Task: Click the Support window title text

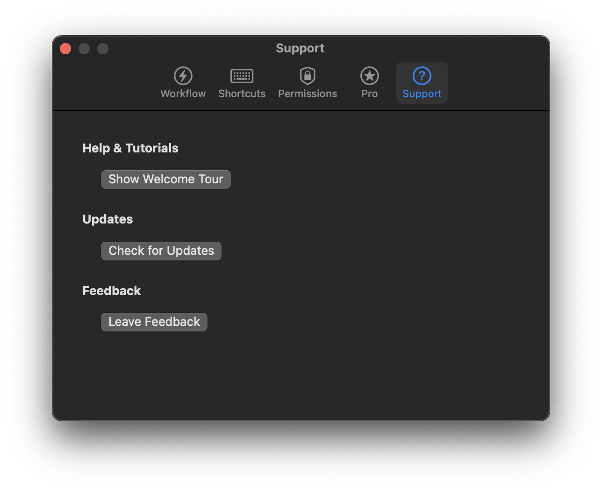Action: click(x=300, y=49)
